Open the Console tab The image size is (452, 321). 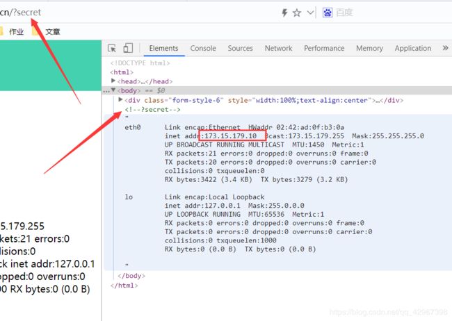tap(203, 48)
